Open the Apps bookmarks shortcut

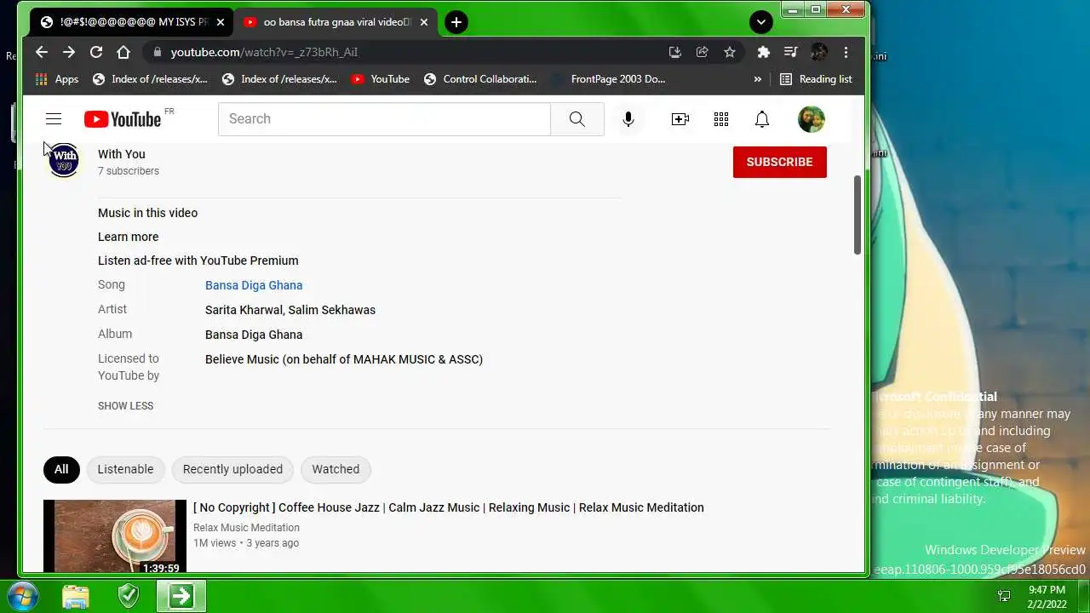tap(57, 79)
